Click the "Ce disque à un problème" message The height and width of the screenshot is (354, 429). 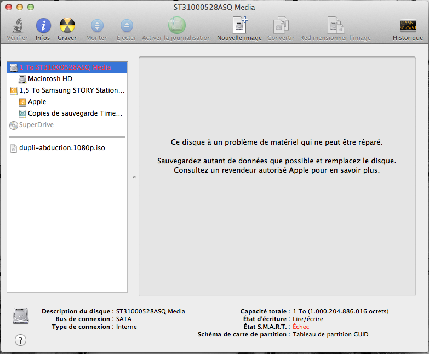pos(277,142)
